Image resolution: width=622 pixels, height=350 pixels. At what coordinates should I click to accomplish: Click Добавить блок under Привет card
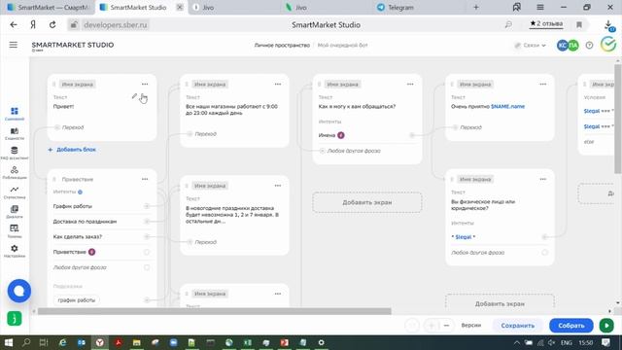[72, 150]
